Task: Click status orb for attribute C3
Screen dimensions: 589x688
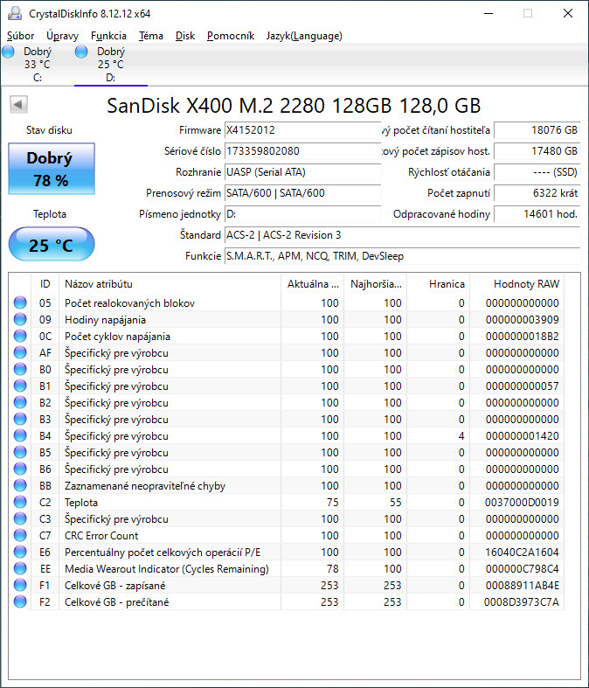Action: coord(20,518)
